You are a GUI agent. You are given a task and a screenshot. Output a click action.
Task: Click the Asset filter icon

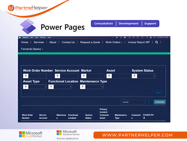click(109, 76)
